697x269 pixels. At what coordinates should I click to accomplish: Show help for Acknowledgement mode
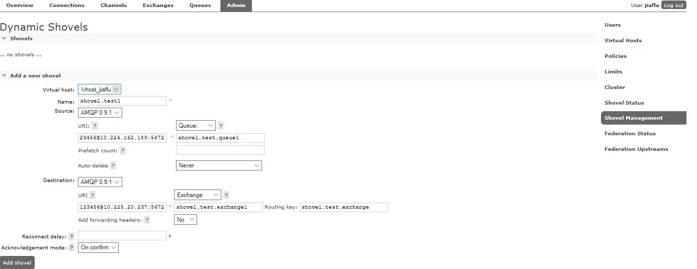click(x=71, y=247)
